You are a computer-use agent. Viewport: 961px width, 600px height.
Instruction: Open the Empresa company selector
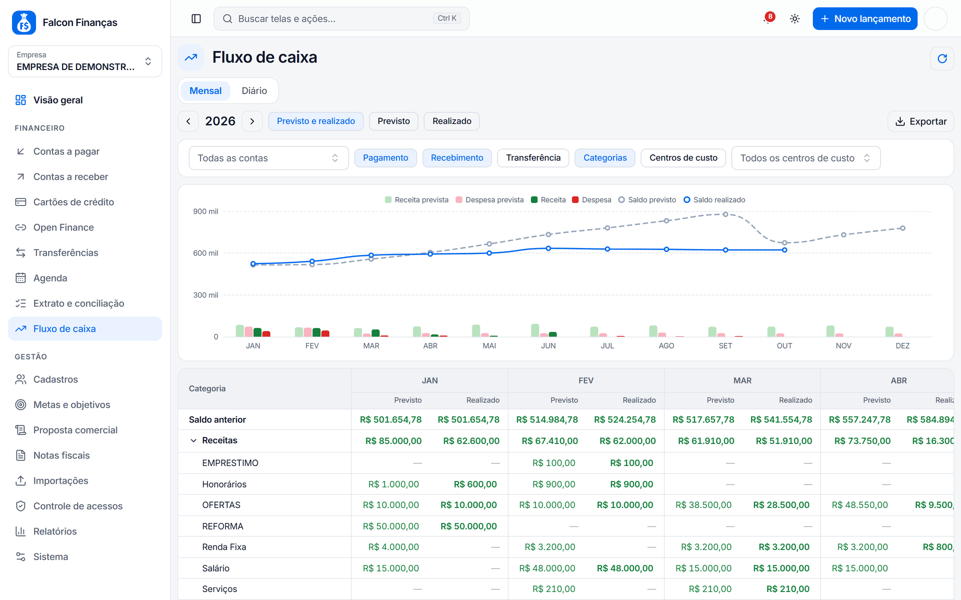tap(85, 61)
